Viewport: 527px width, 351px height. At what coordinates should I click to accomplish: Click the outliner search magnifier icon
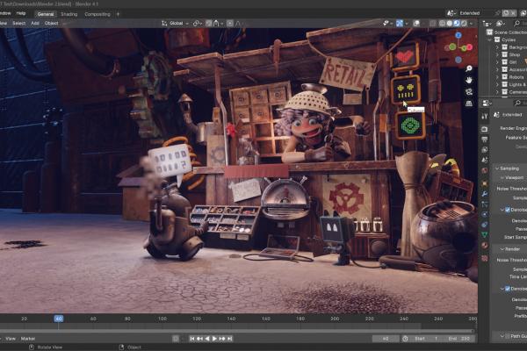pos(516,23)
